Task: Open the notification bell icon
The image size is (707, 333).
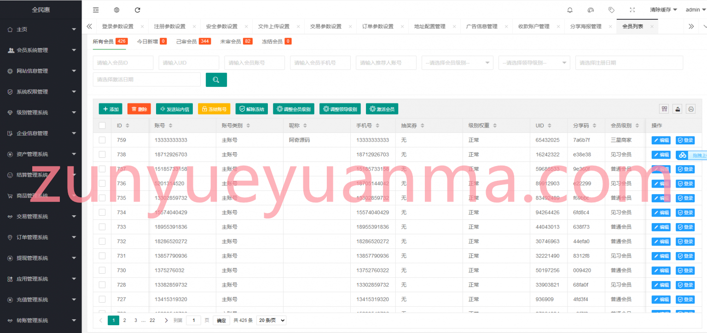Action: [570, 10]
